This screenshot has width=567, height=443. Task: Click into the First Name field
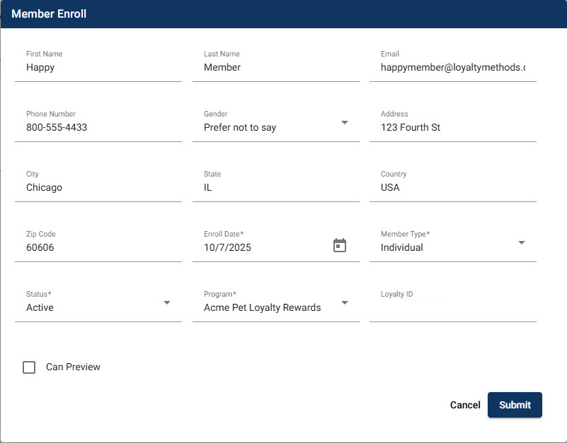[98, 68]
